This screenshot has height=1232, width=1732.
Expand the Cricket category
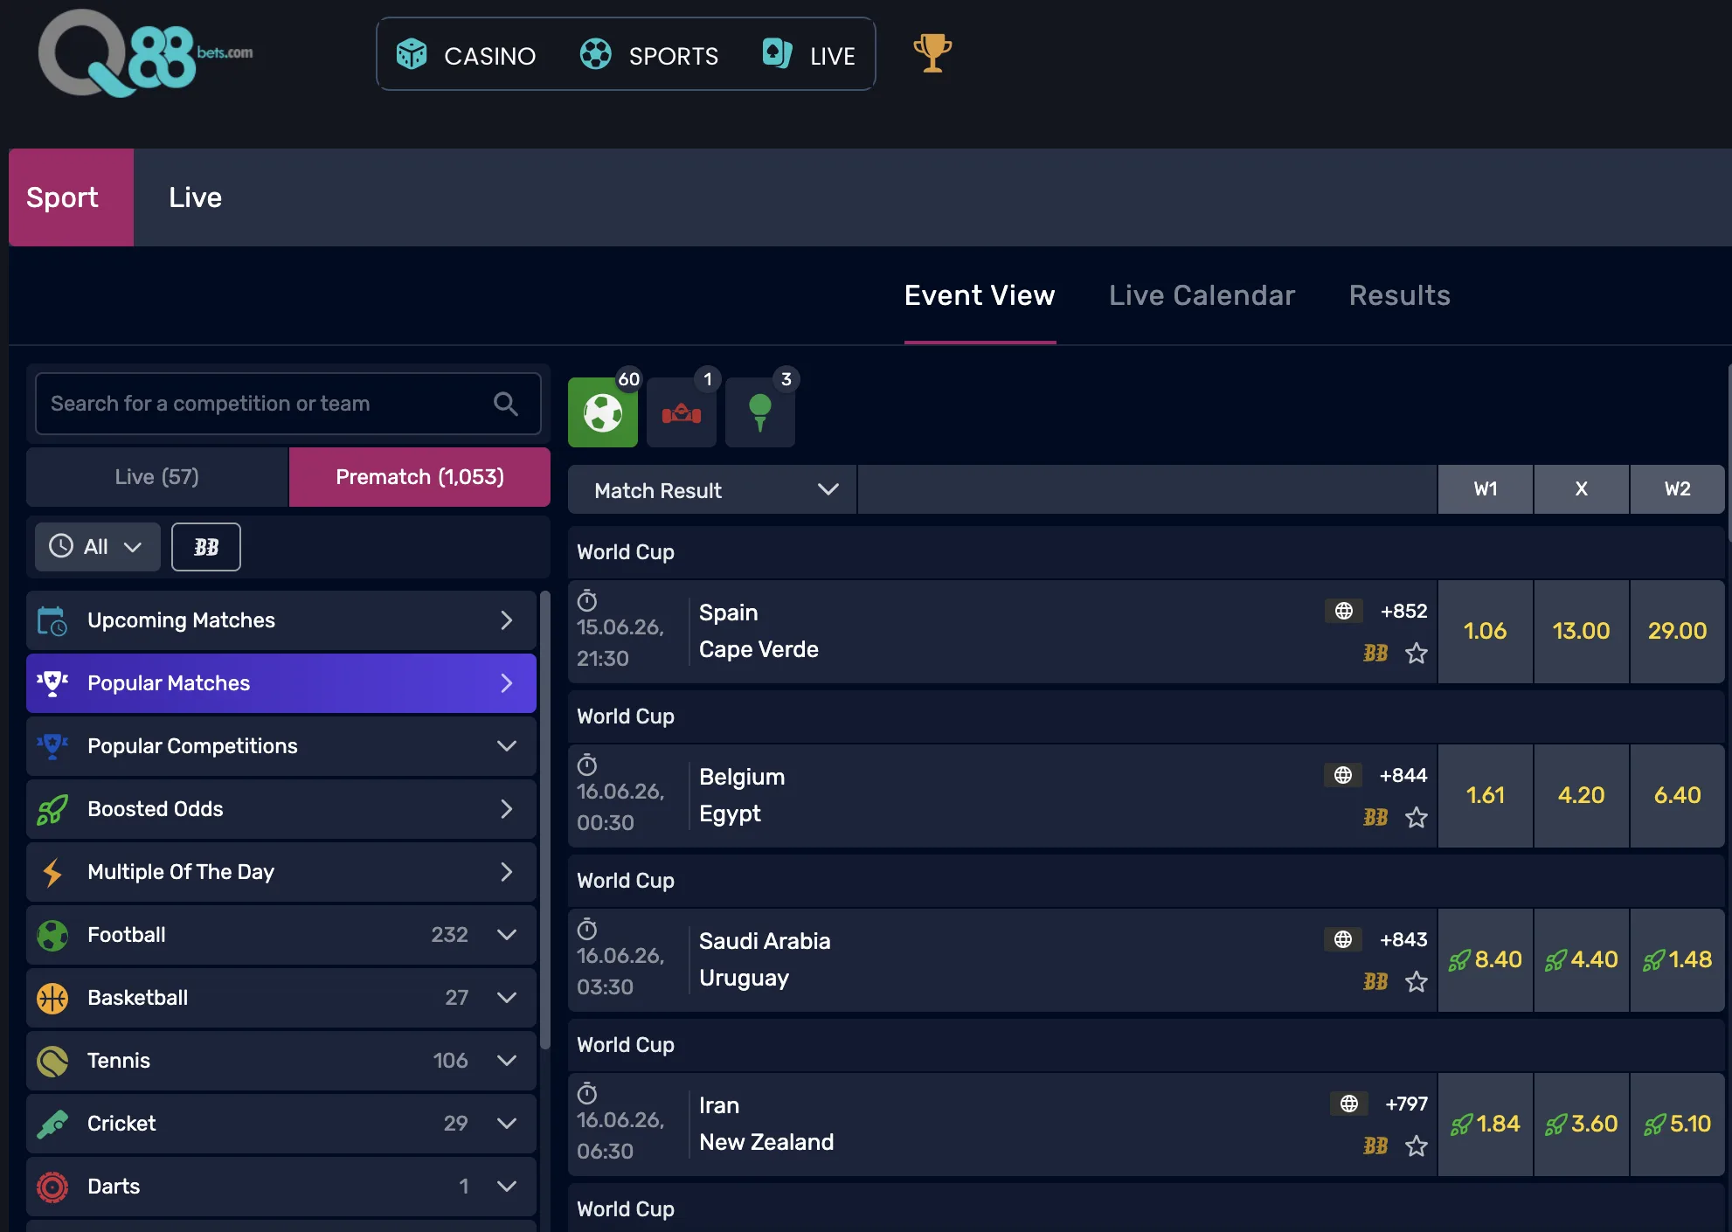281,1124
